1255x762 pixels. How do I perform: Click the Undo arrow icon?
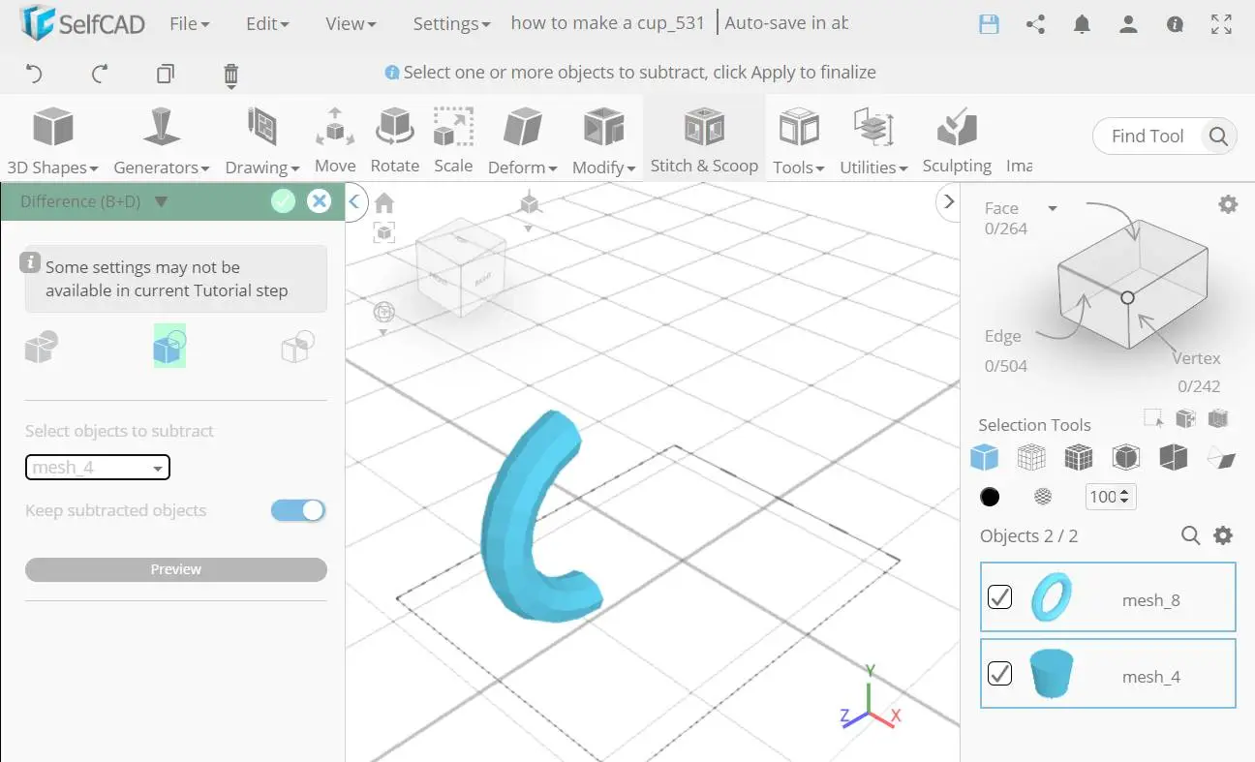click(33, 74)
